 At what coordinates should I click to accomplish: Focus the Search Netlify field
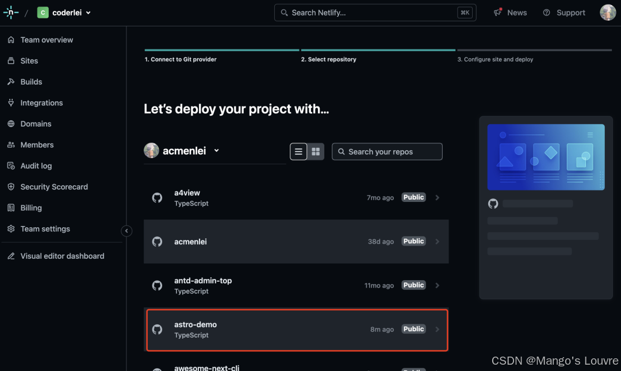[x=375, y=13]
